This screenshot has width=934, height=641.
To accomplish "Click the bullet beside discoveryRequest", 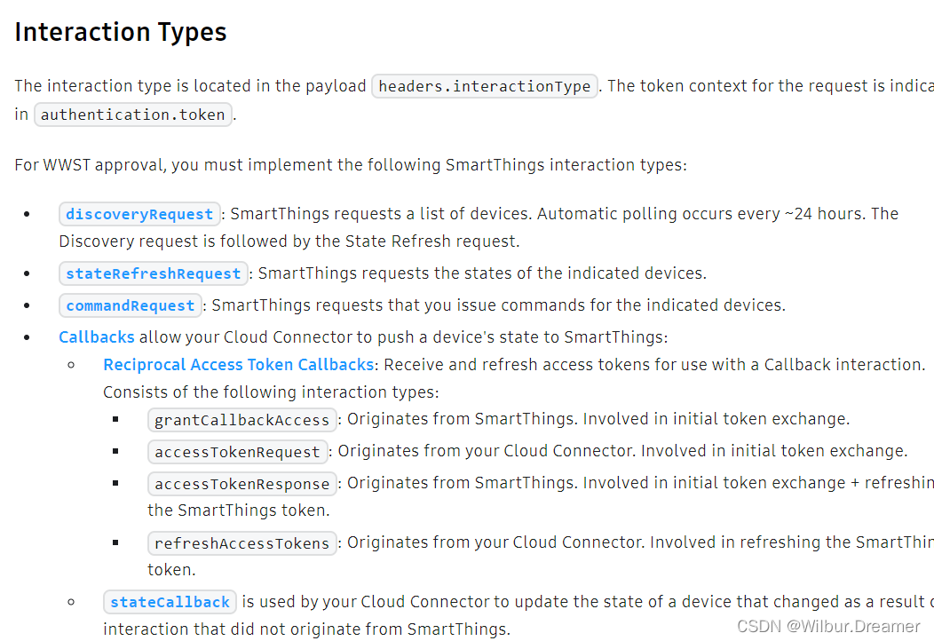I will point(28,215).
